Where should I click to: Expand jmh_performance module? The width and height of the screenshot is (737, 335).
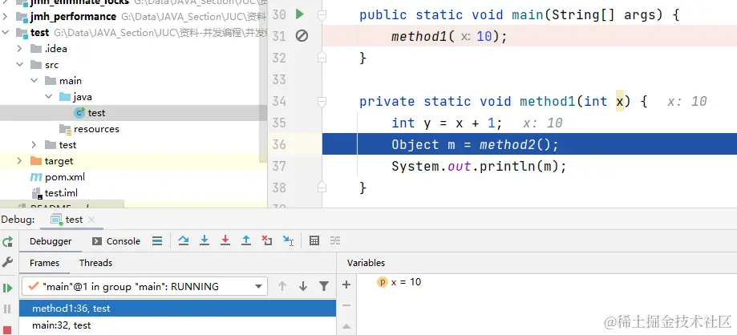5,17
